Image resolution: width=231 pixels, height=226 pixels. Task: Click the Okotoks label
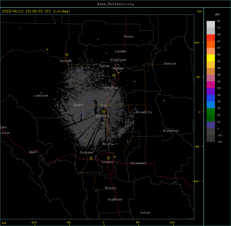[110, 188]
